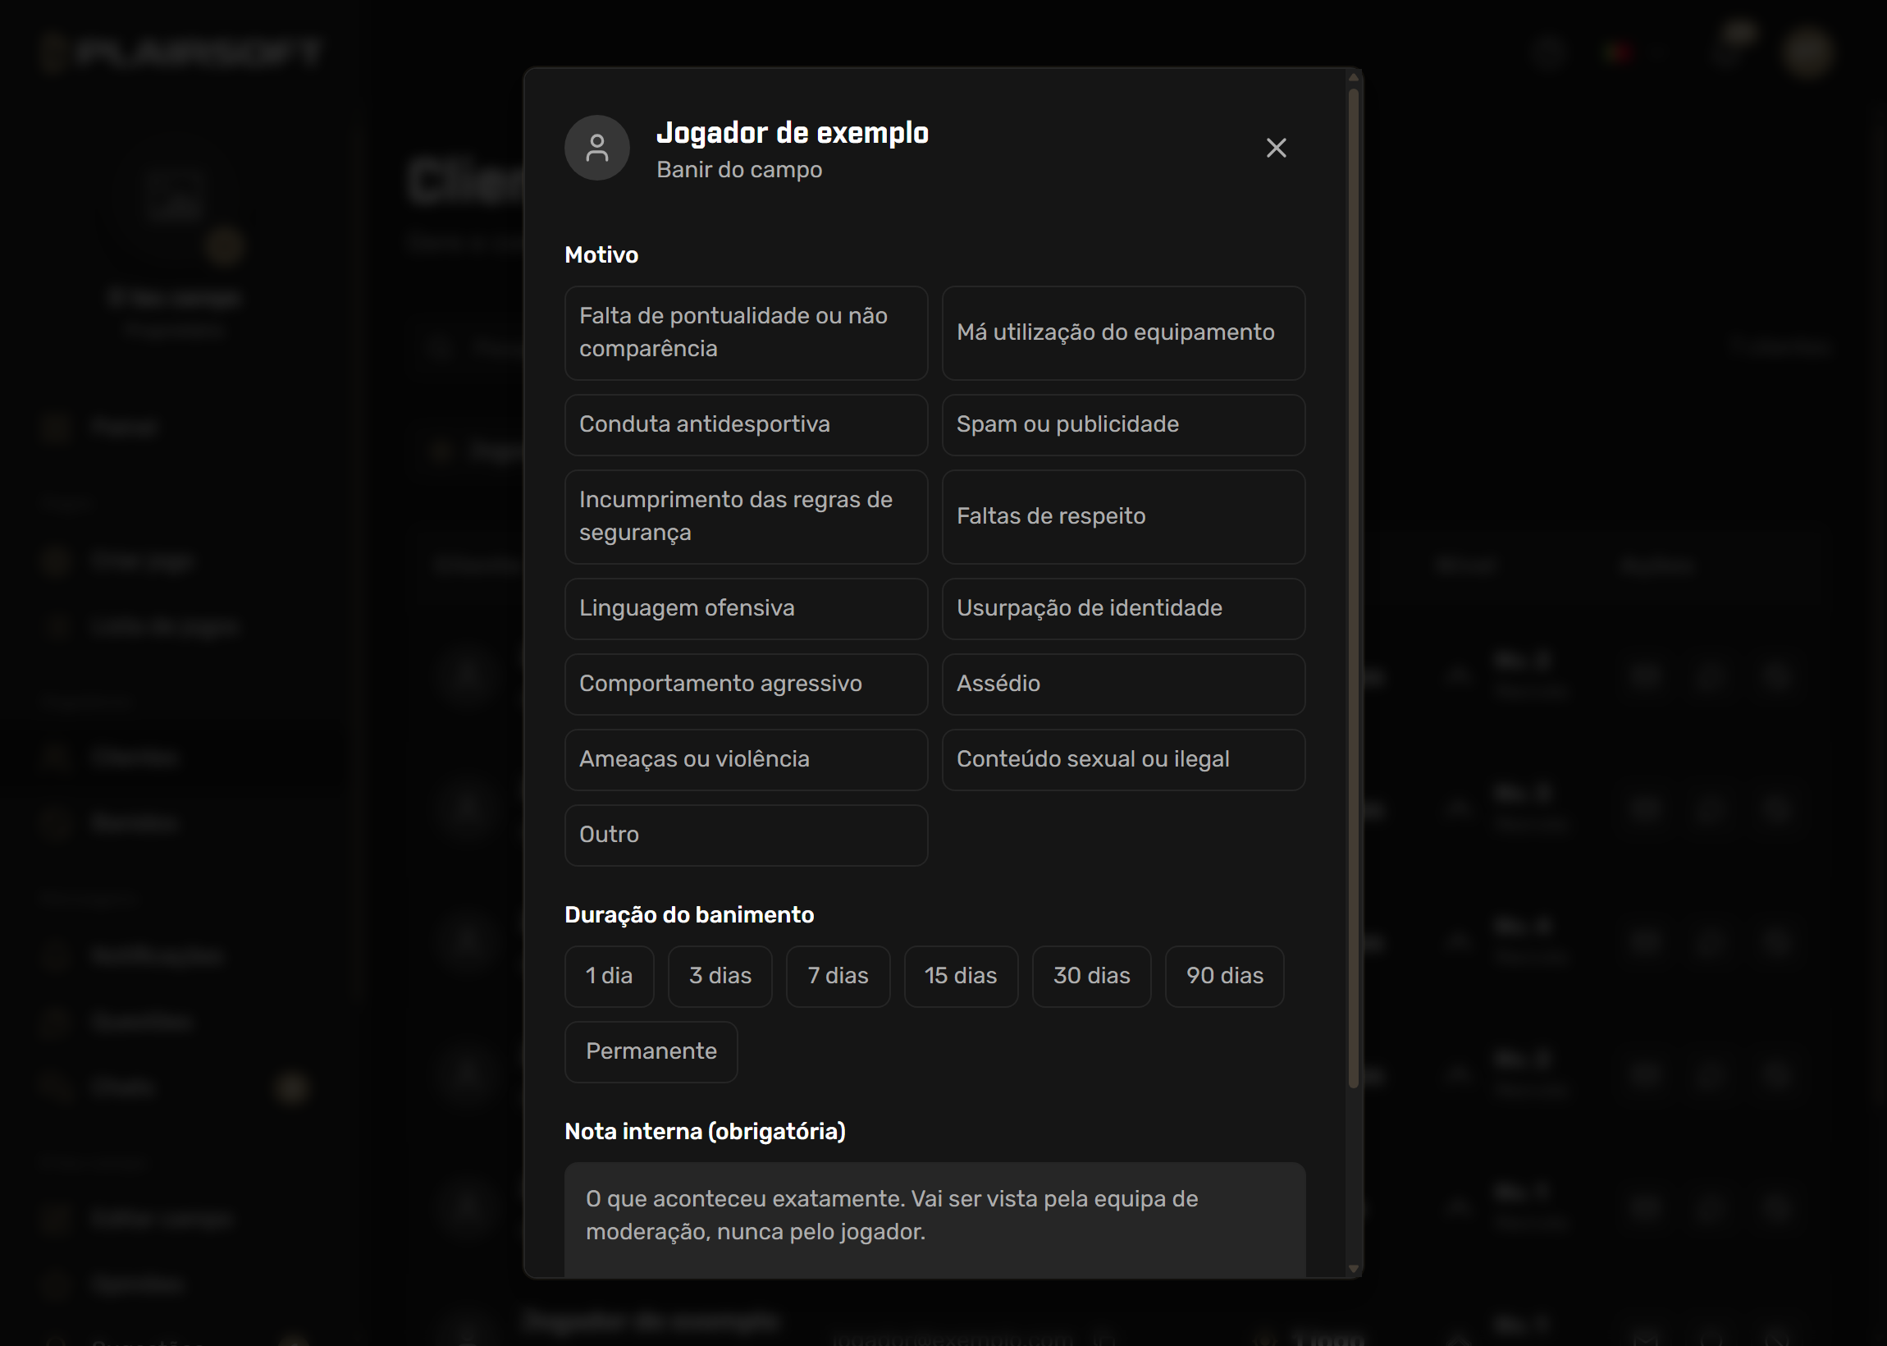Click the dialog vertical scrollbar thumb
This screenshot has width=1887, height=1346.
1354,588
